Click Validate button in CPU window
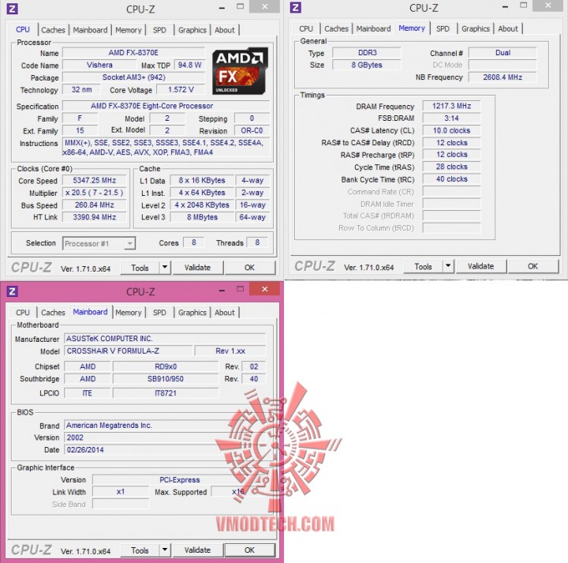Screen dimensions: 568x563 pos(197,268)
